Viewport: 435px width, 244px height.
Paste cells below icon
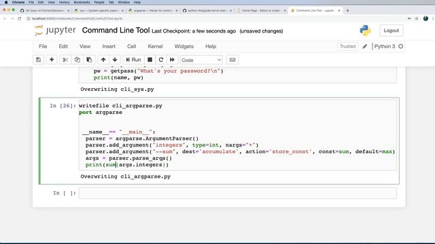coord(89,60)
